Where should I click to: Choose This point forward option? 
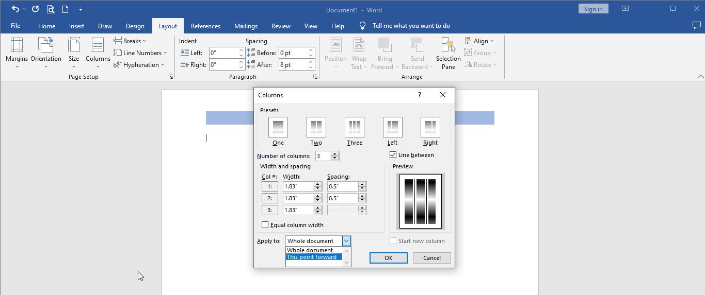[314, 257]
